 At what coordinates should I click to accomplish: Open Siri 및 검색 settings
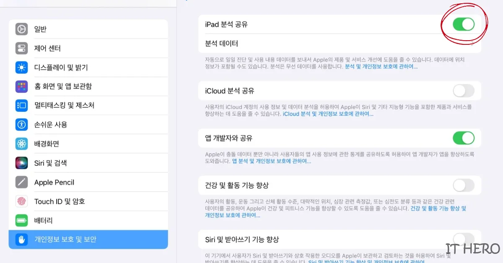point(88,163)
